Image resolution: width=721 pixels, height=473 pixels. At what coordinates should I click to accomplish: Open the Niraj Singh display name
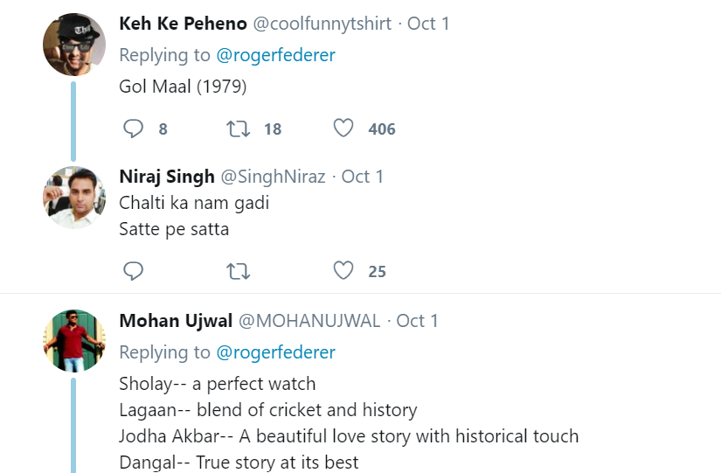167,177
